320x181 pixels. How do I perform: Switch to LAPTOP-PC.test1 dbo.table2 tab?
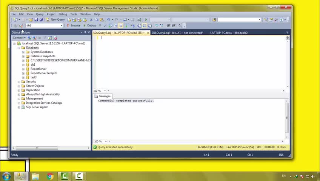[229, 32]
